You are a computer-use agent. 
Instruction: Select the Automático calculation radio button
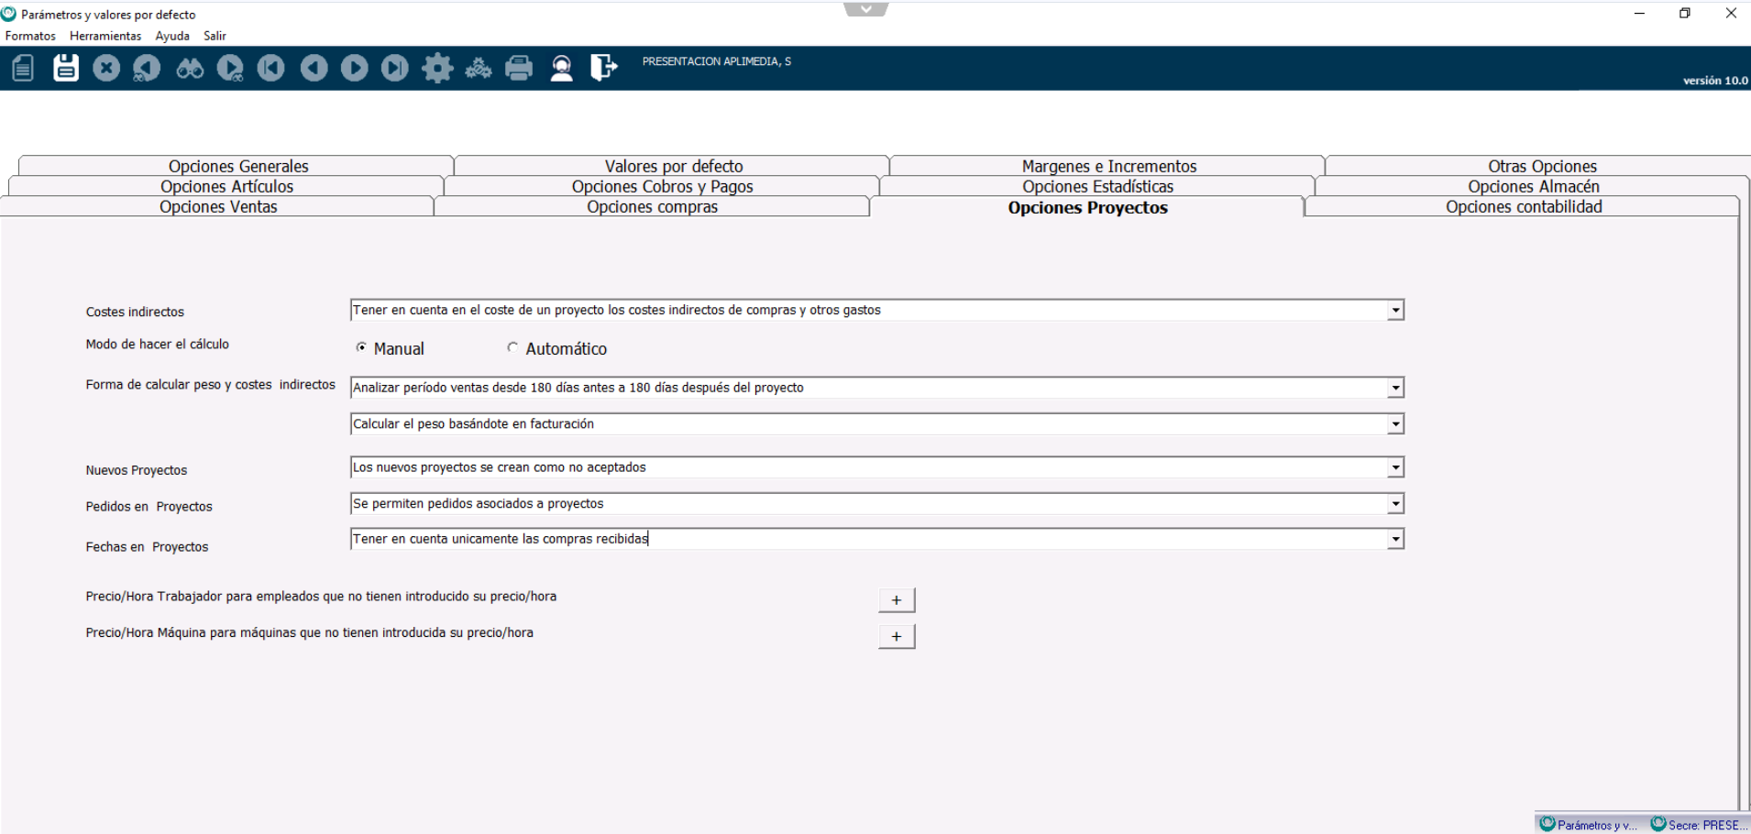512,348
